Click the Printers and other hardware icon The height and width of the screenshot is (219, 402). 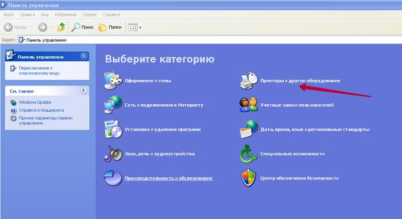coord(249,81)
